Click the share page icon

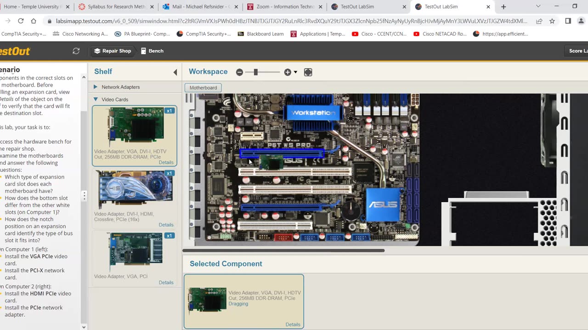539,21
